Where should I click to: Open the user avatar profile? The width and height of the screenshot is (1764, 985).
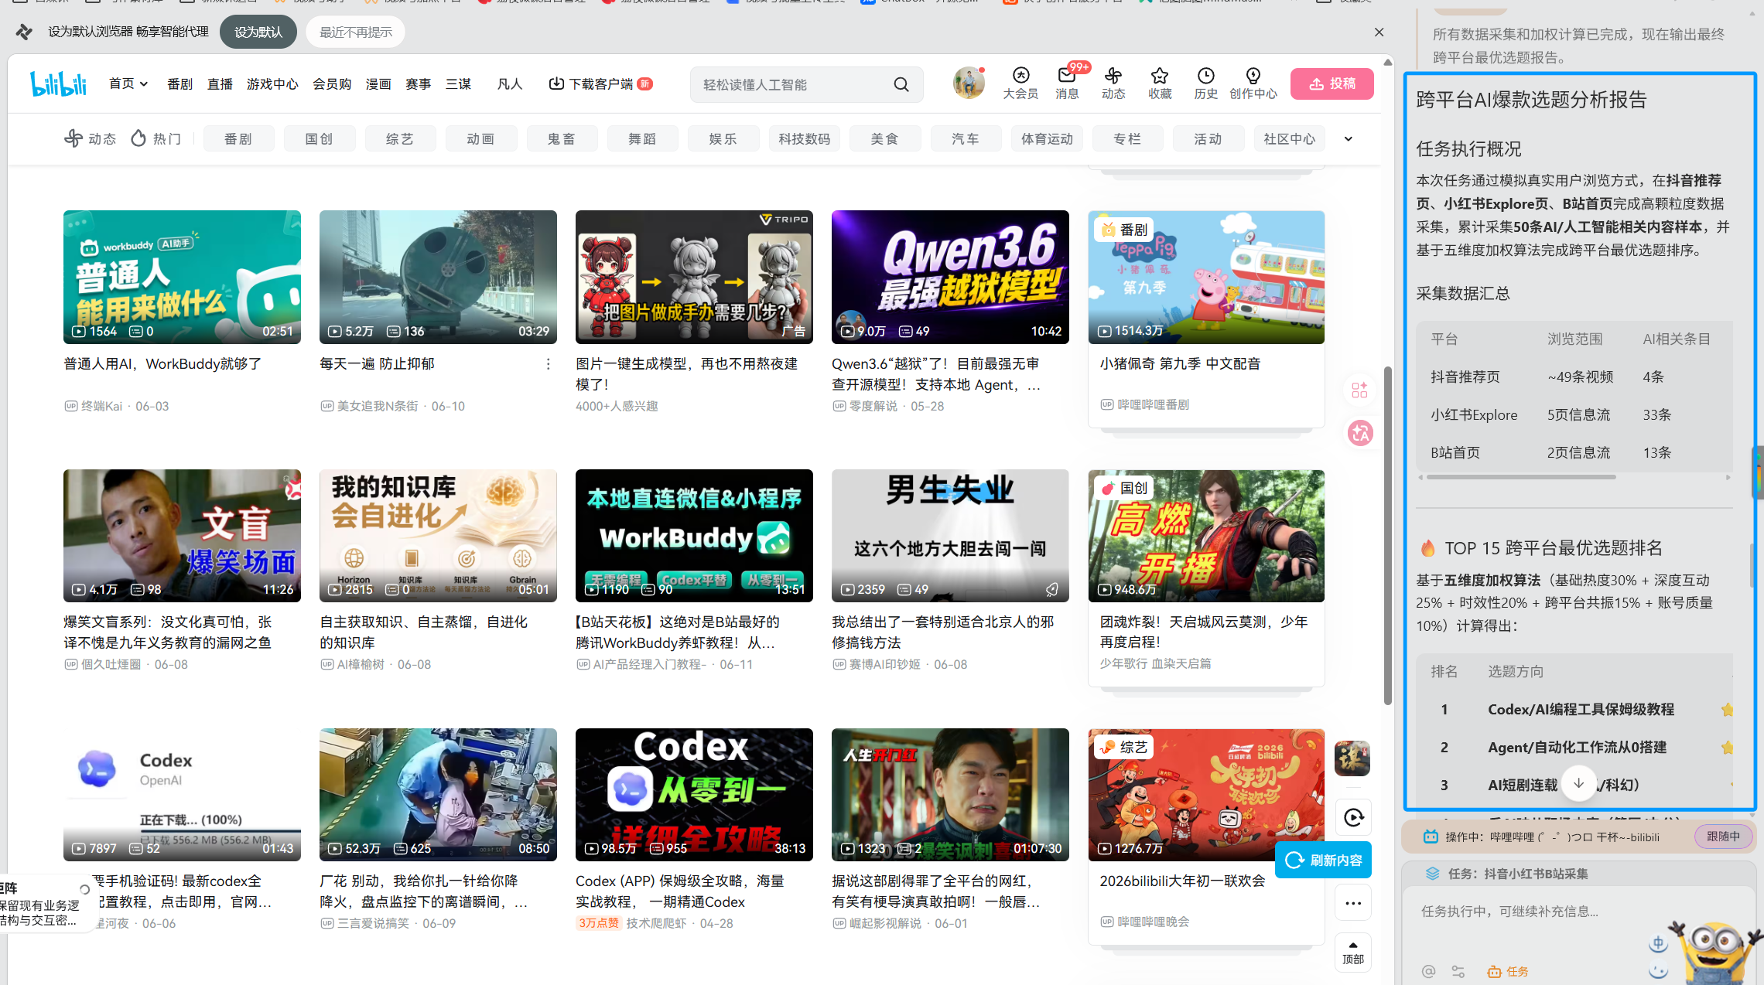pos(969,83)
